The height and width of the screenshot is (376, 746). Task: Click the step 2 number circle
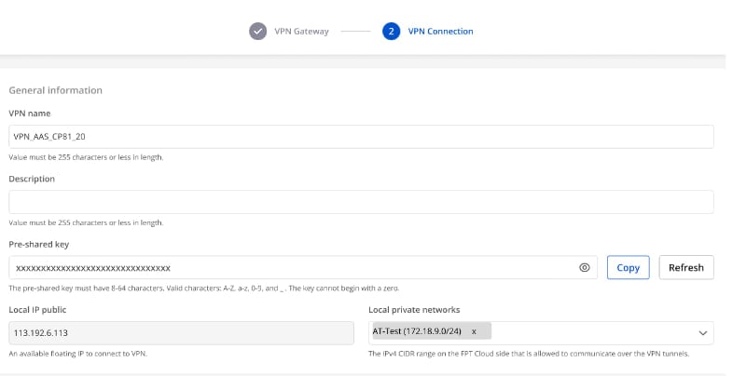pyautogui.click(x=391, y=31)
